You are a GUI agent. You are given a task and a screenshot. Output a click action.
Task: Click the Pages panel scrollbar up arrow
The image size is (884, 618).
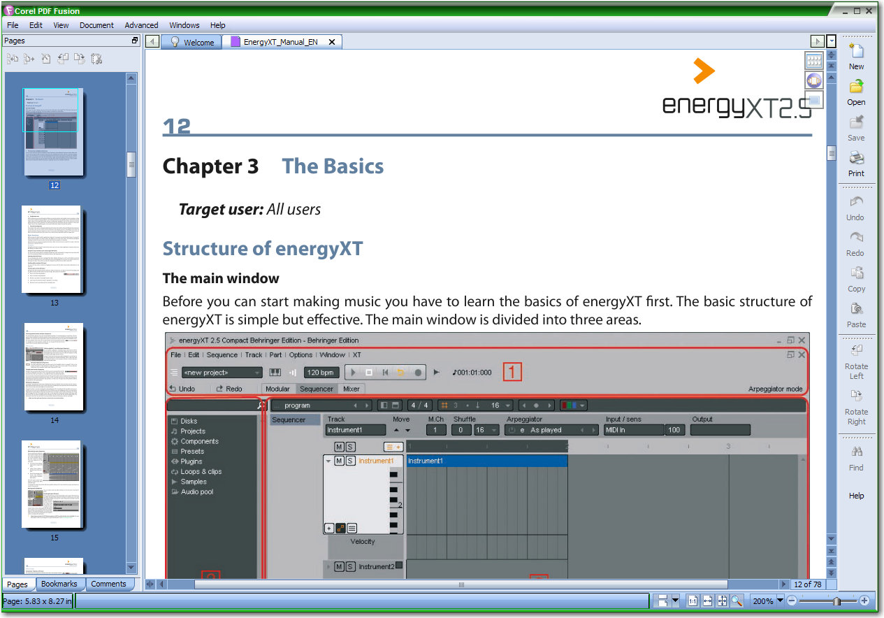131,78
